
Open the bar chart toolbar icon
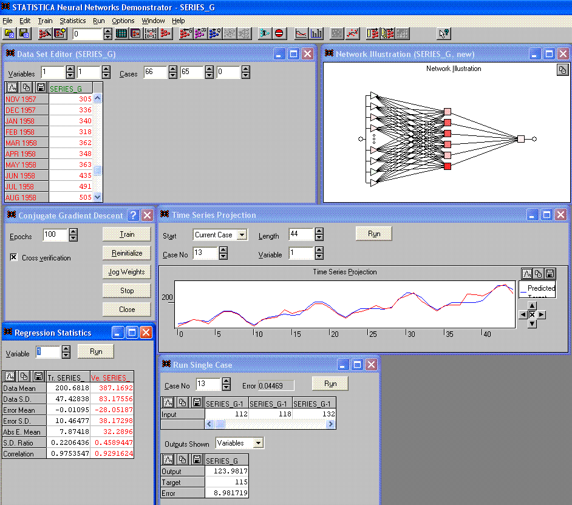316,34
